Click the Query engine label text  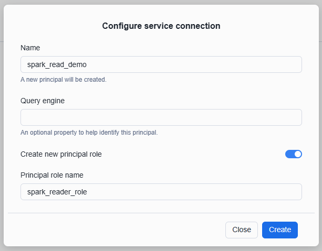coord(43,101)
